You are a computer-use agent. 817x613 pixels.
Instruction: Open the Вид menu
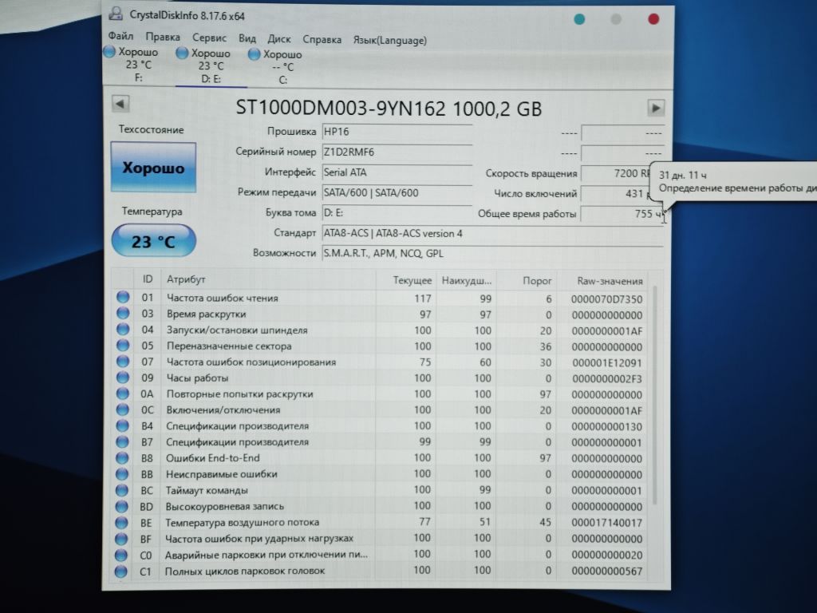coord(247,38)
